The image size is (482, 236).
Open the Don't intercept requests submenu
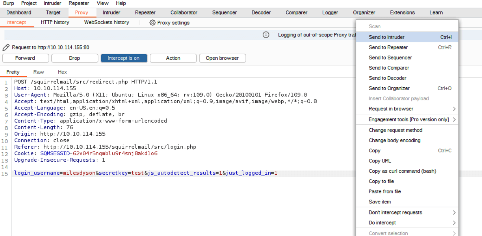tap(454, 213)
